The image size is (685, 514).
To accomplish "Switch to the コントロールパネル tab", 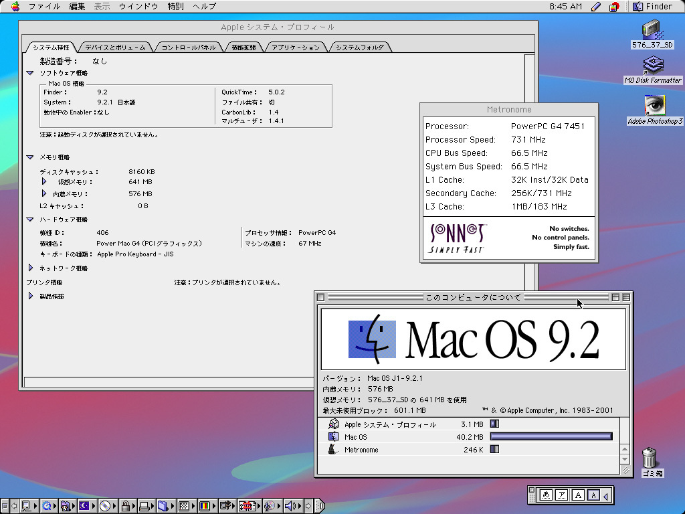I will tap(189, 48).
